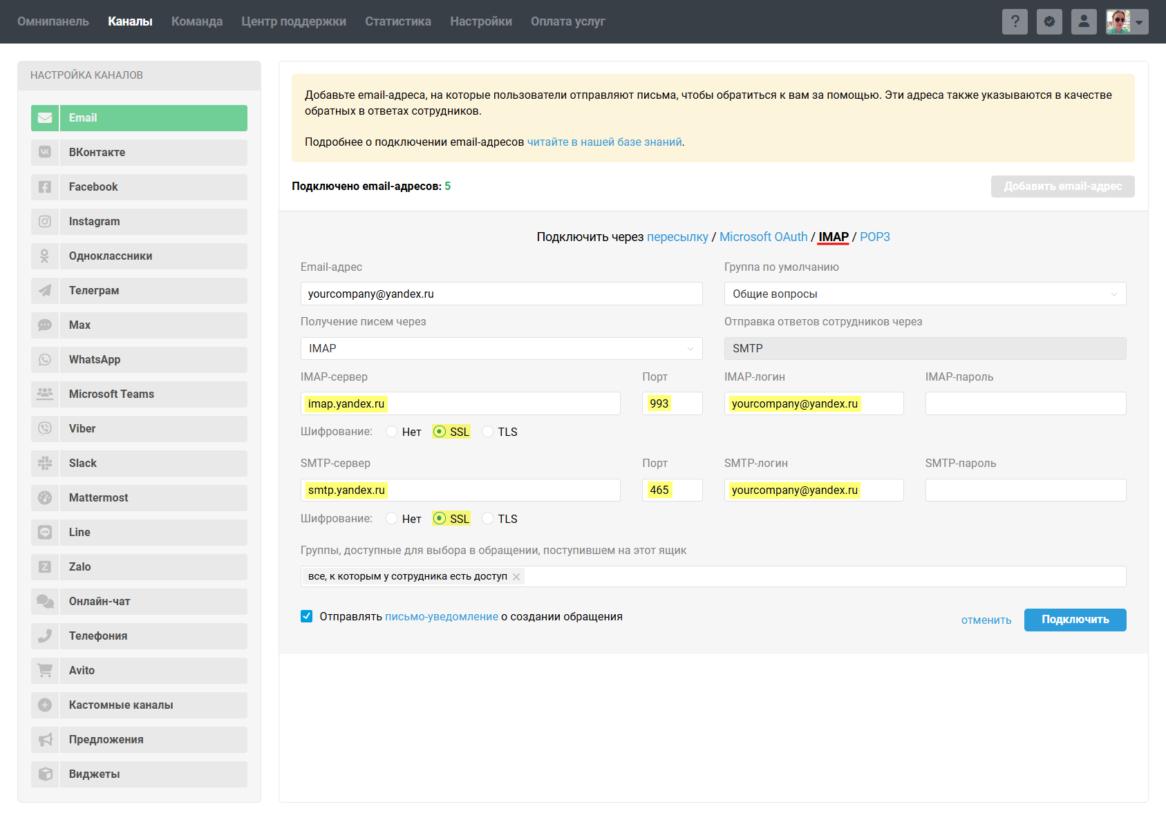The height and width of the screenshot is (820, 1166).
Task: Click the user profile icon in header
Action: [x=1084, y=21]
